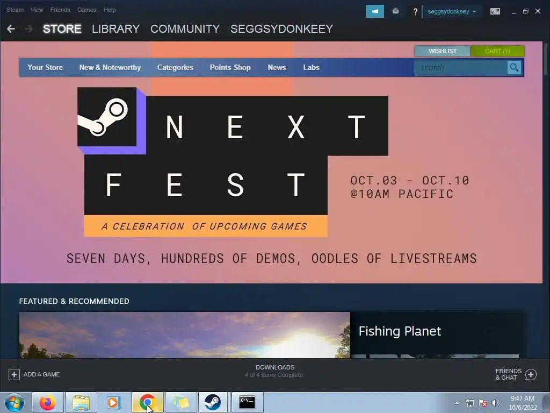Click in the store search field
This screenshot has height=413, width=550.
pyautogui.click(x=460, y=67)
